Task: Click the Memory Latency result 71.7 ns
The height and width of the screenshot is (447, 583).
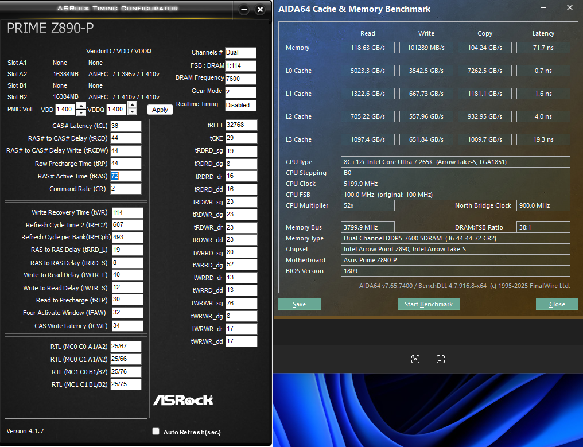Action: click(543, 48)
